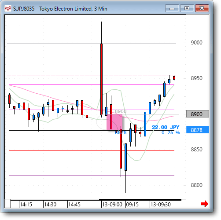The image size is (221, 220).
Task: Click the red arrow at bottom right
Action: (205, 204)
